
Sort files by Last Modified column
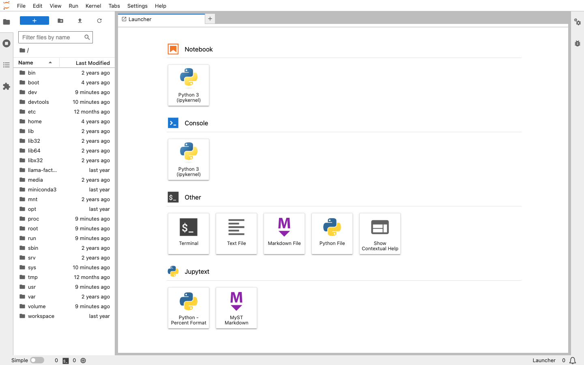pyautogui.click(x=87, y=63)
